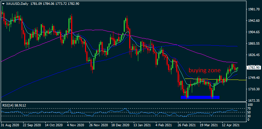Screen dimensions: 262x129
Task: Select the 'buying zone' red text label
Action: click(x=205, y=70)
